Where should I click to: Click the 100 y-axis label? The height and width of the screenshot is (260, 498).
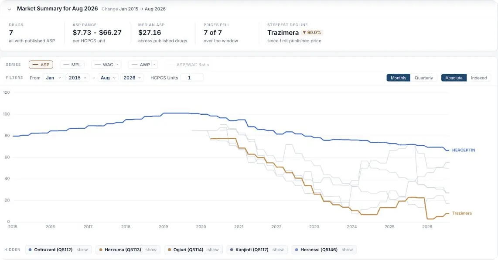7,114
